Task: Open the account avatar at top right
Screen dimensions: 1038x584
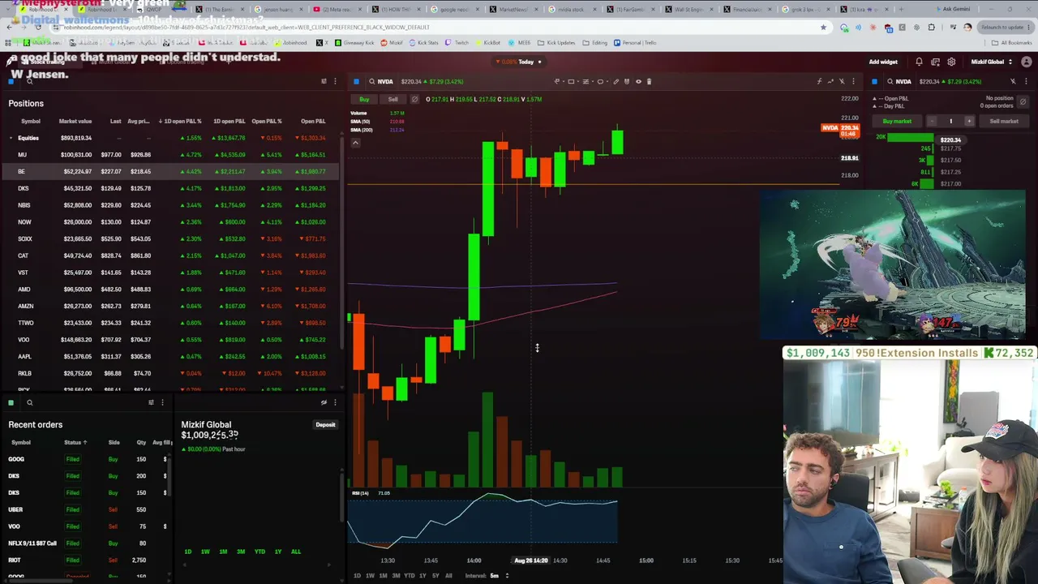Action: 1027,62
